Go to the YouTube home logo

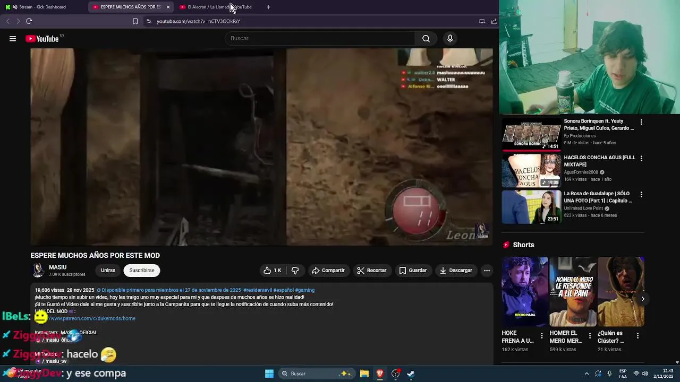[x=42, y=38]
